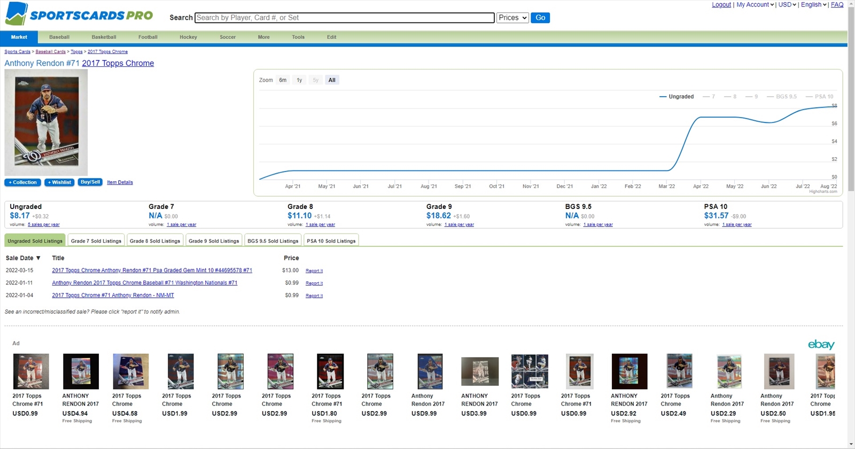Screen dimensions: 855x449
Task: Switch to Grade 8 Sold Listings tab
Action: [x=155, y=241]
